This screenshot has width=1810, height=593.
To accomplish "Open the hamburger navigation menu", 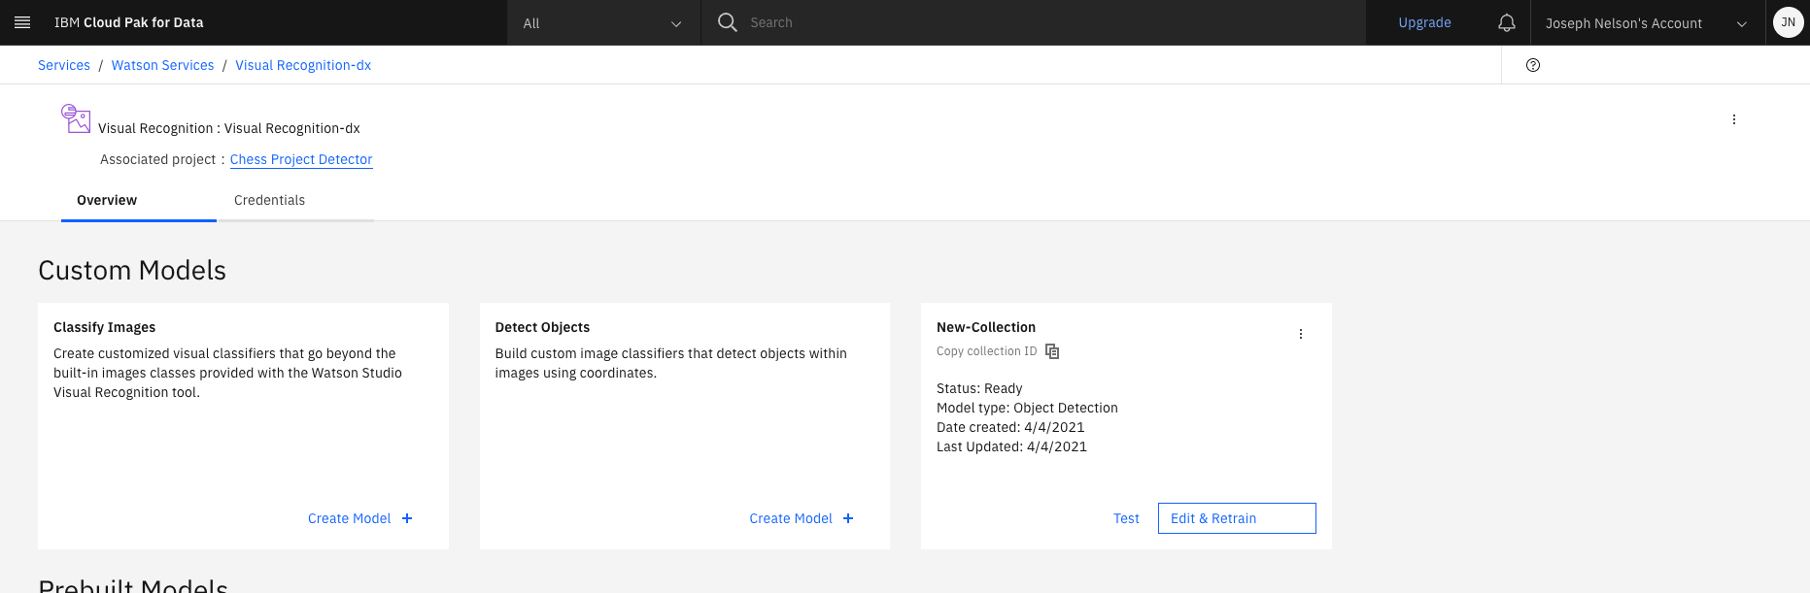I will pos(22,22).
